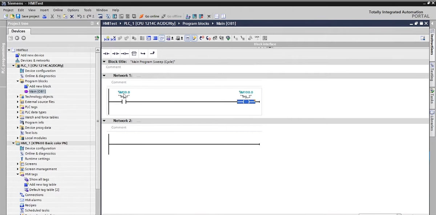
Task: Open Connections under HMI_1
Action: pyautogui.click(x=34, y=195)
